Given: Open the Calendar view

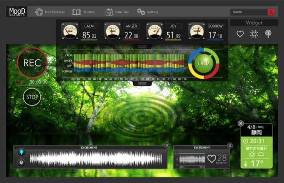Looking at the screenshot, I should coord(117,12).
